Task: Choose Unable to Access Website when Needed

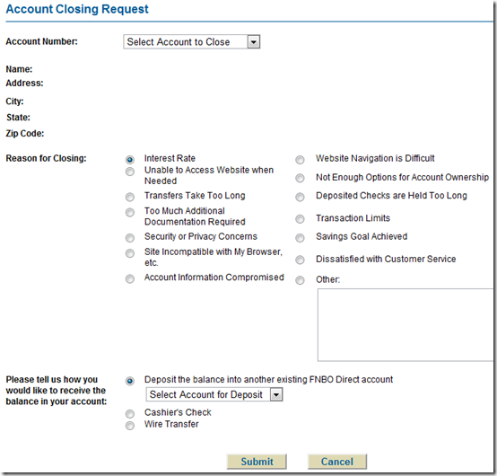Action: pos(130,172)
